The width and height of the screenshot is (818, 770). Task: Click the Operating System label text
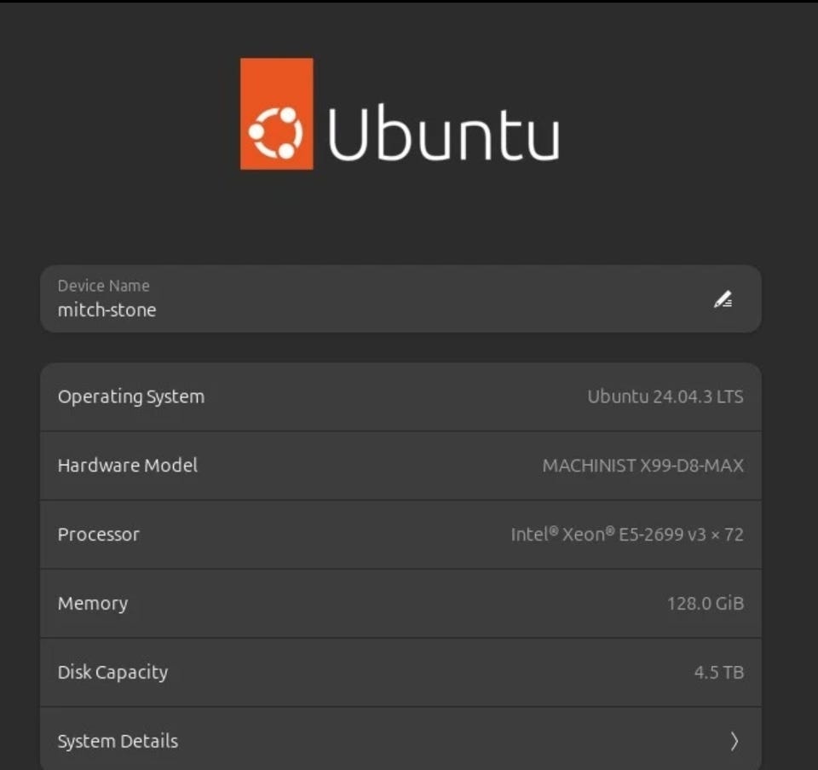point(131,397)
